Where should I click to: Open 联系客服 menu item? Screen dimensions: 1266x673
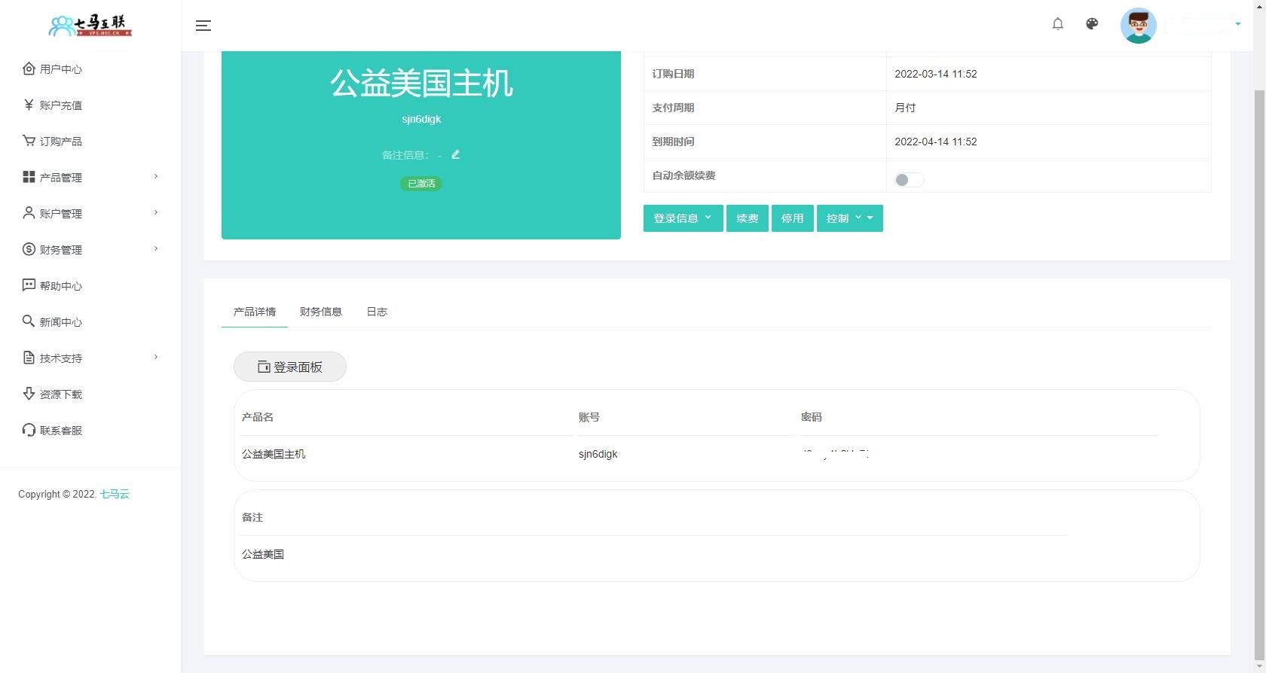click(61, 431)
